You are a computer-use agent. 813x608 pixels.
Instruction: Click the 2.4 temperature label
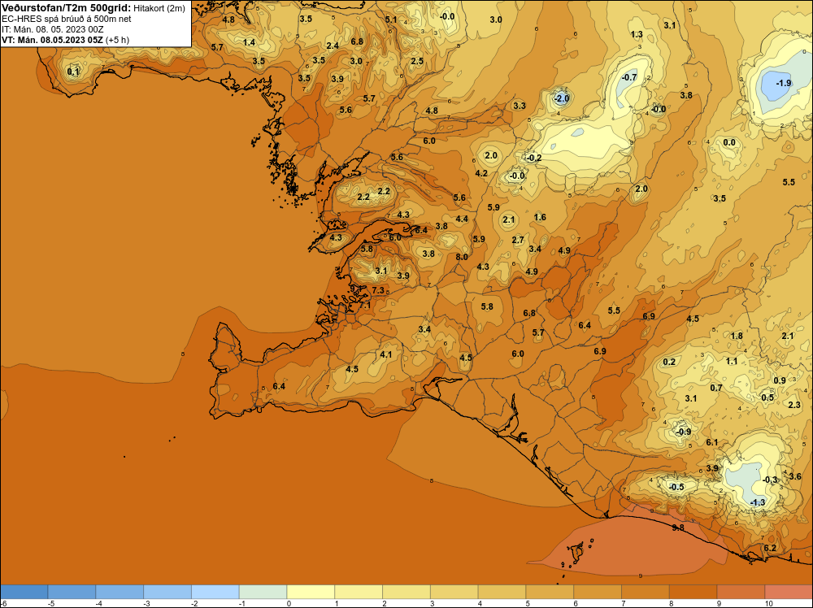tap(333, 46)
